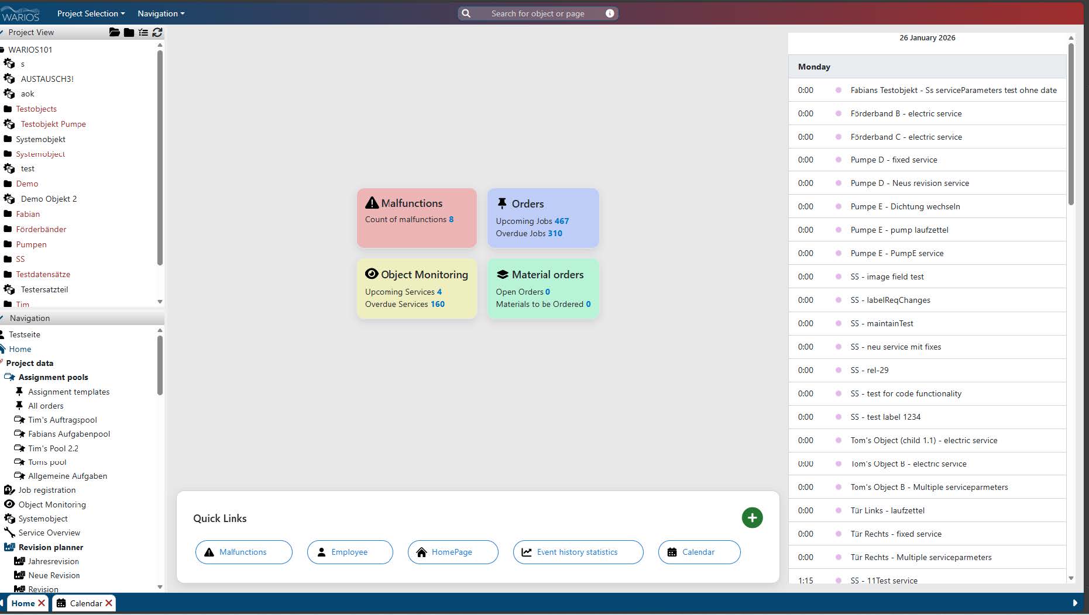This screenshot has height=615, width=1089.
Task: Open the Event history statistics quick link
Action: coord(577,552)
